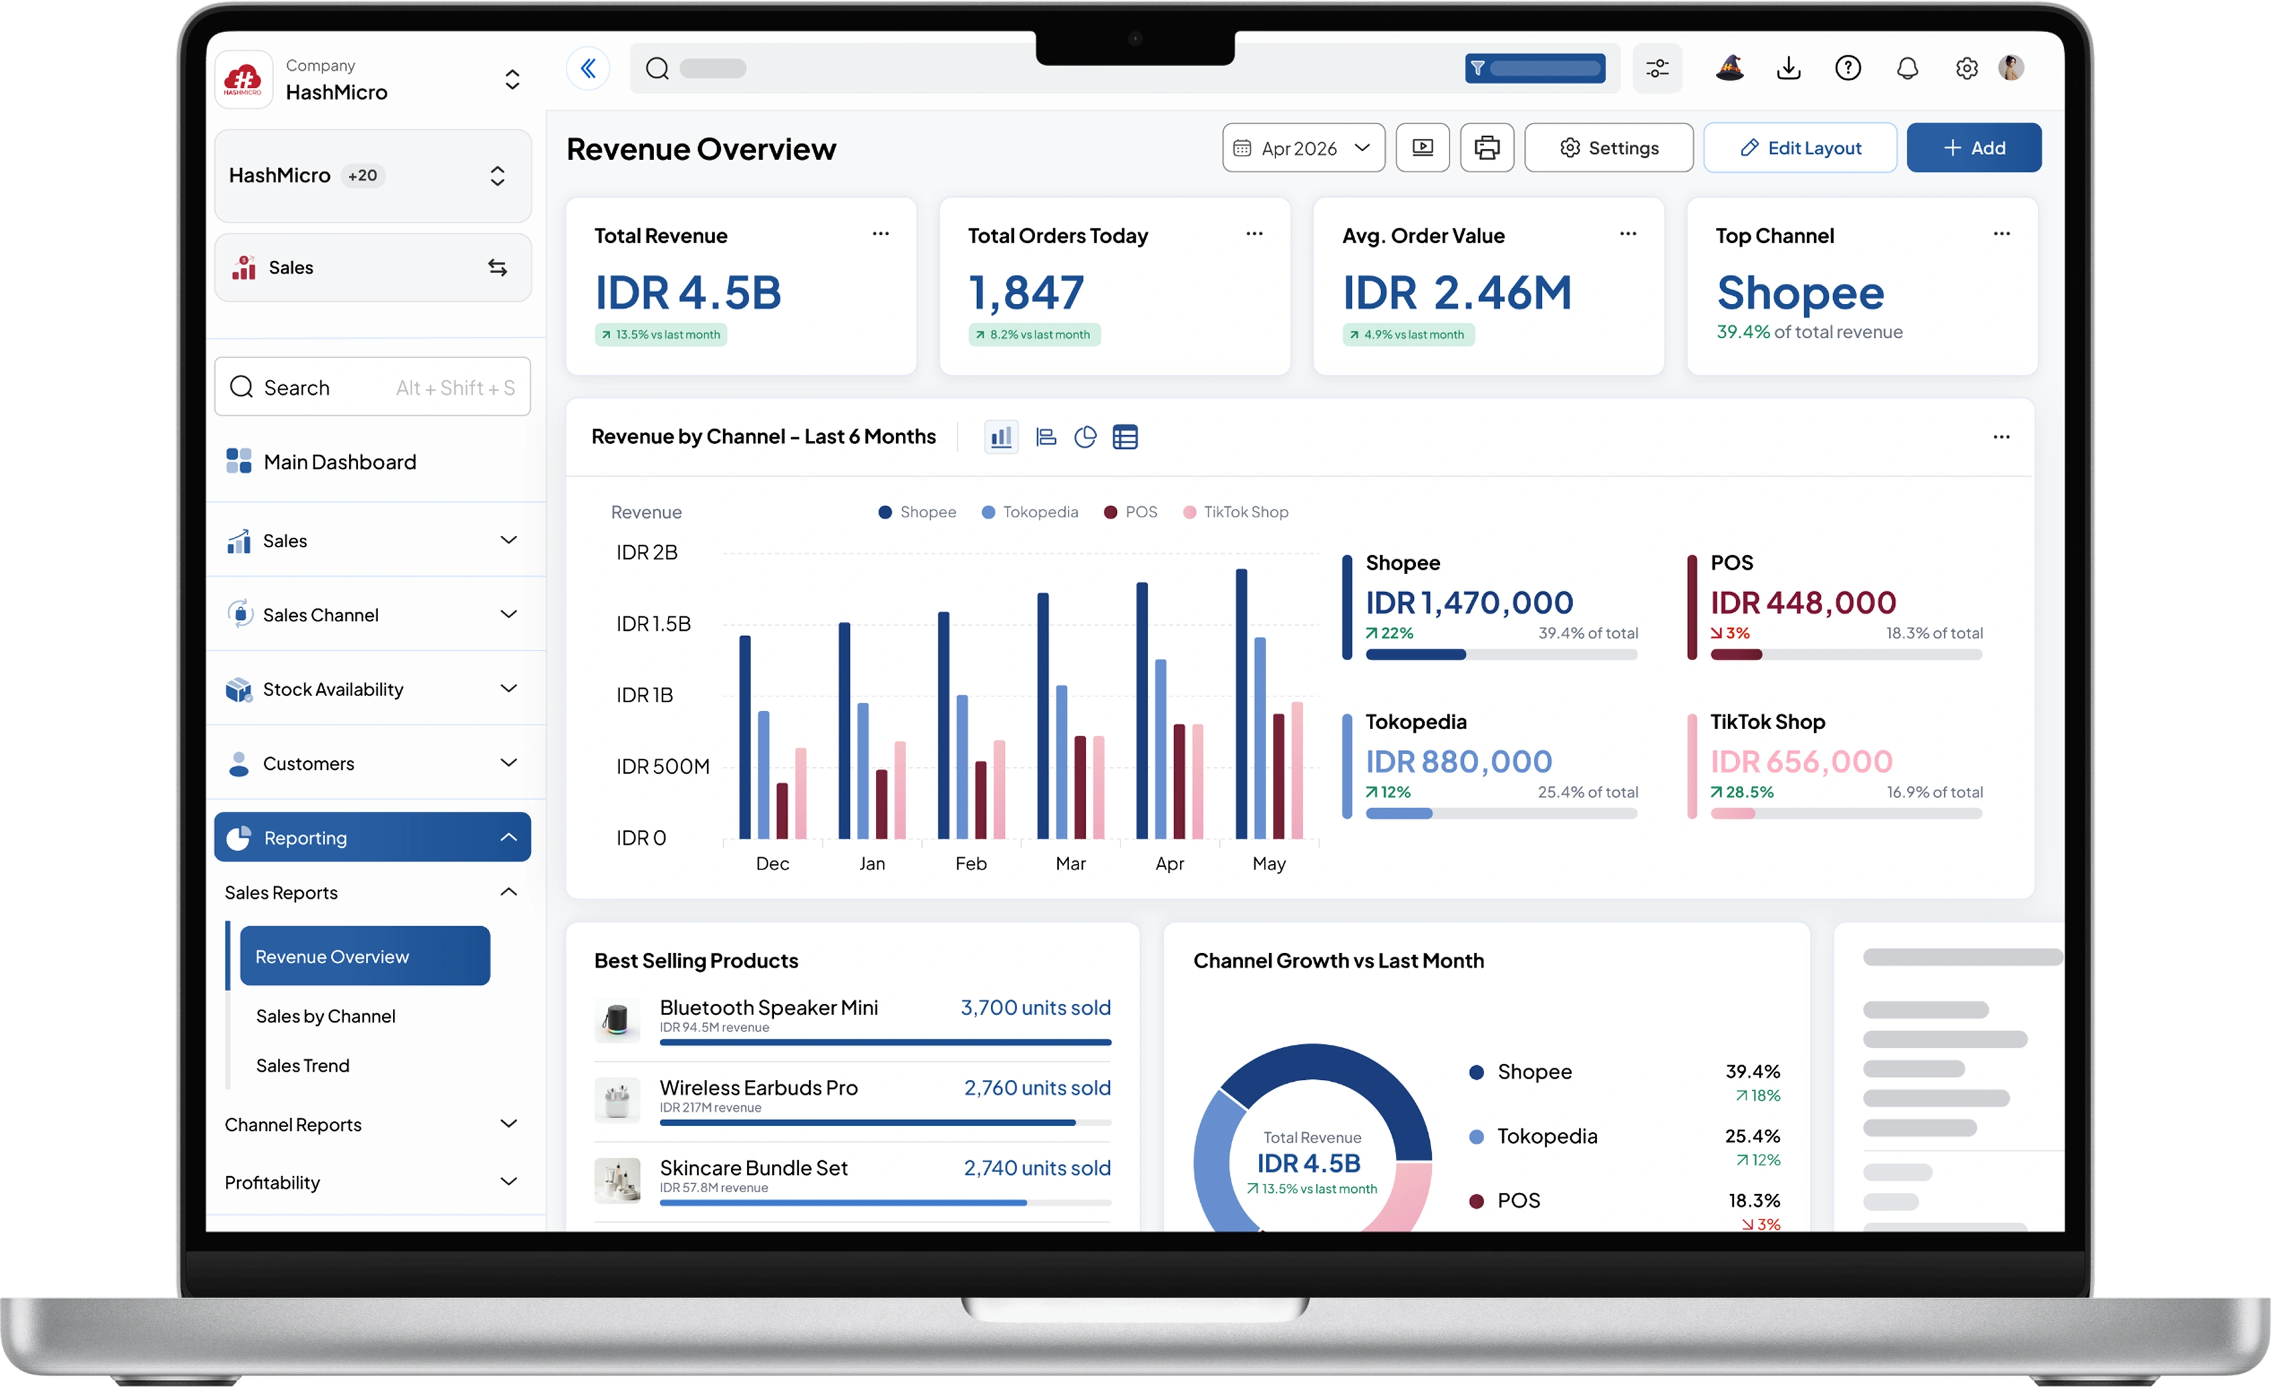Toggle Tokopedia series in chart legend

click(x=1030, y=512)
